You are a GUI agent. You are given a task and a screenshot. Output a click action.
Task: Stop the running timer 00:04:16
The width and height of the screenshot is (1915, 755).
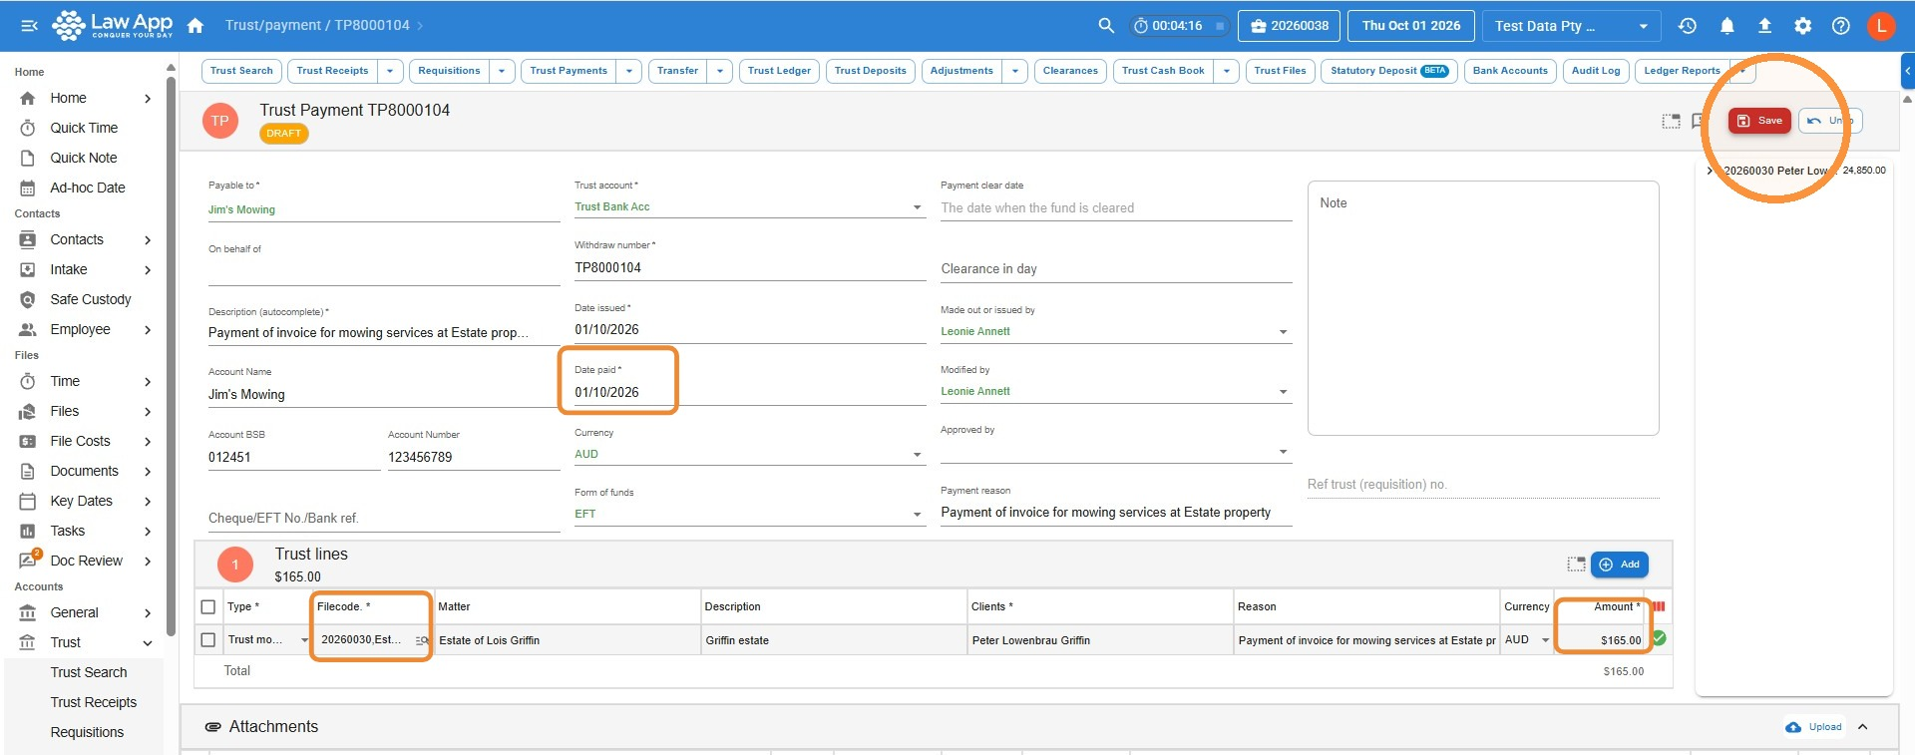1220,26
